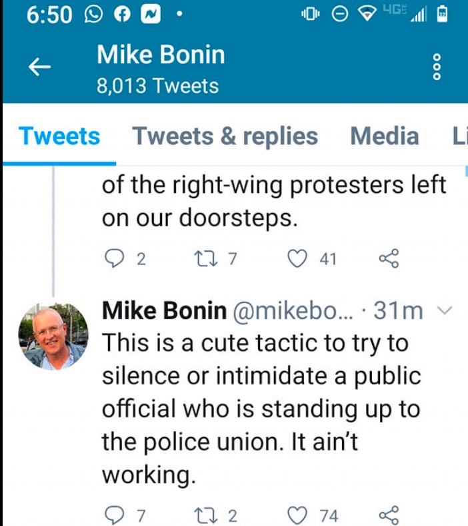Open Mike Bonin's profile picture
Image resolution: width=468 pixels, height=526 pixels.
tap(53, 336)
